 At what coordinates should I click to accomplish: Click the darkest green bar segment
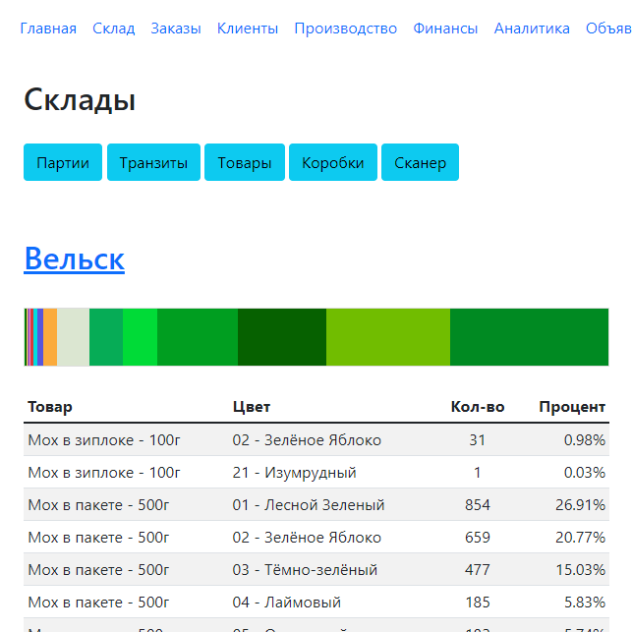281,337
